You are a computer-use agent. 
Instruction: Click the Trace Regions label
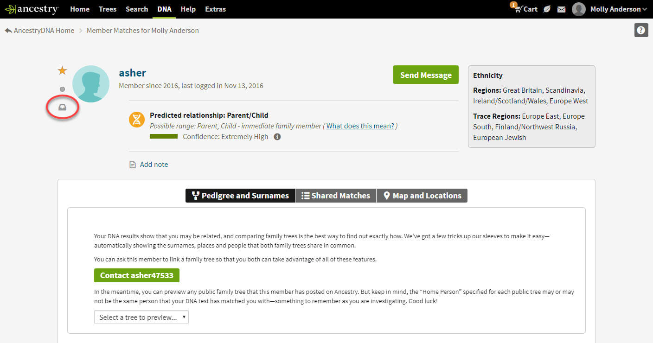[496, 116]
